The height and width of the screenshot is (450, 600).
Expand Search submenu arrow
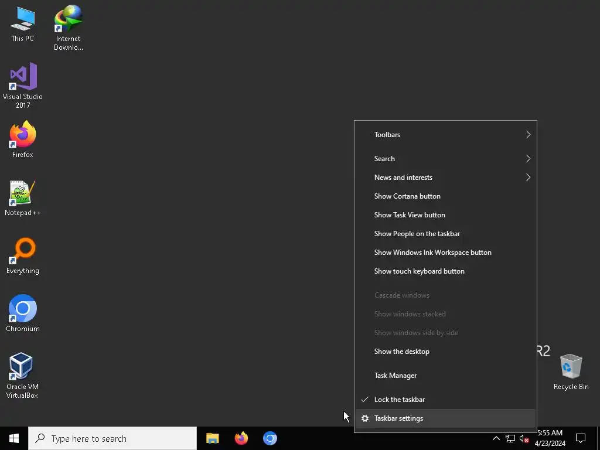(528, 158)
